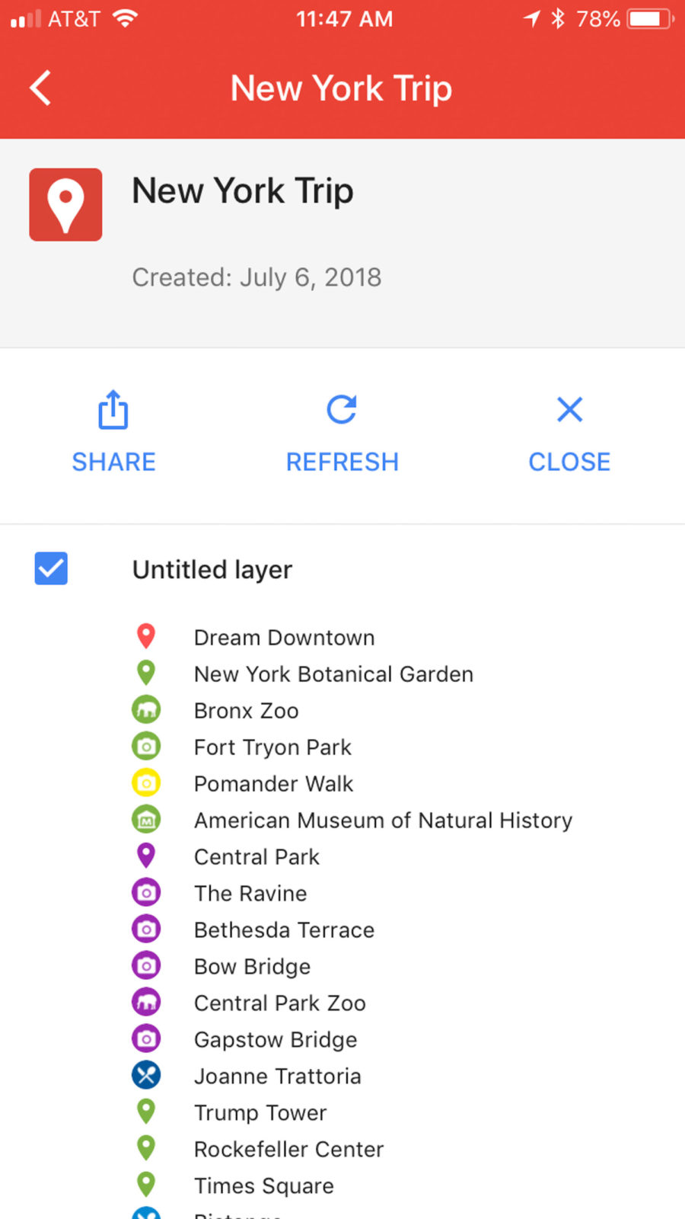685x1219 pixels.
Task: Tap the blue restaurant icon for Joanne Trattoria
Action: click(x=146, y=1076)
